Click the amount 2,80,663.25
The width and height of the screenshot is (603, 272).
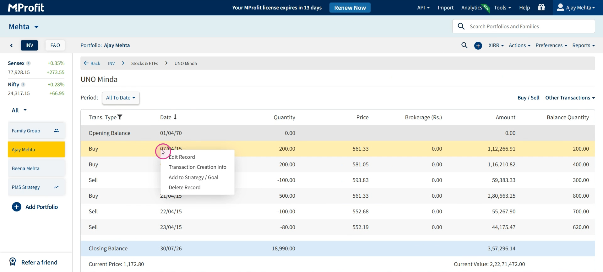pos(502,196)
